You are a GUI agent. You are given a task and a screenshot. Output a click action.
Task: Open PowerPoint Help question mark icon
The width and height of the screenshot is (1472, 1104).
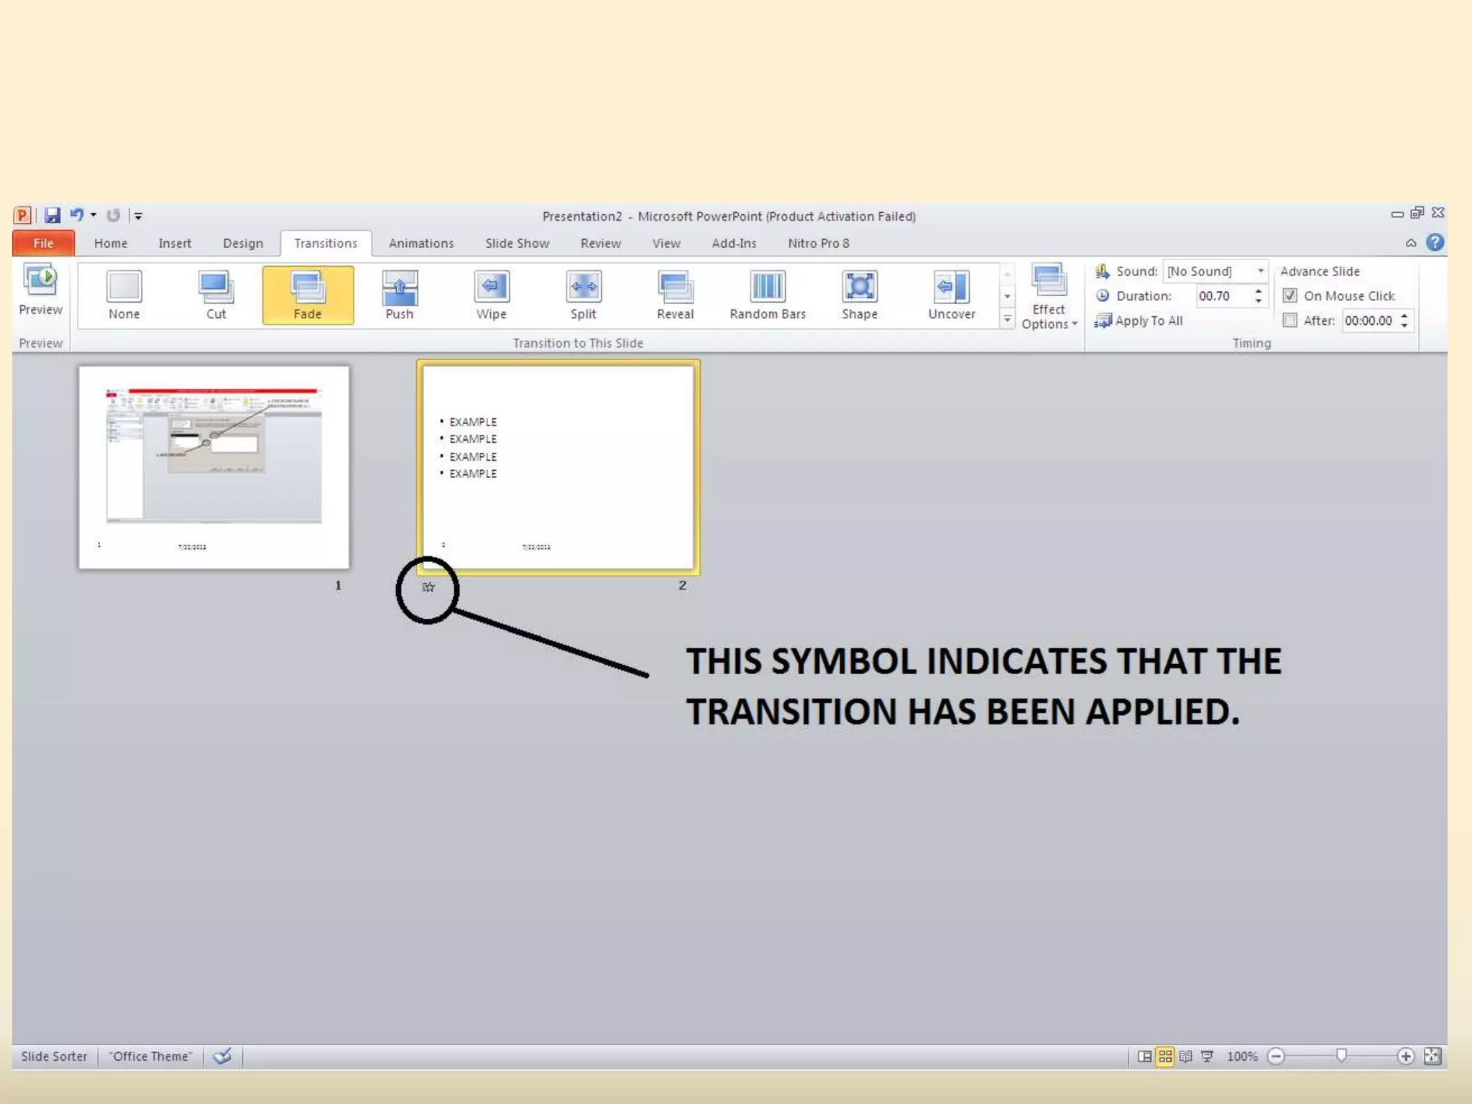tap(1435, 243)
